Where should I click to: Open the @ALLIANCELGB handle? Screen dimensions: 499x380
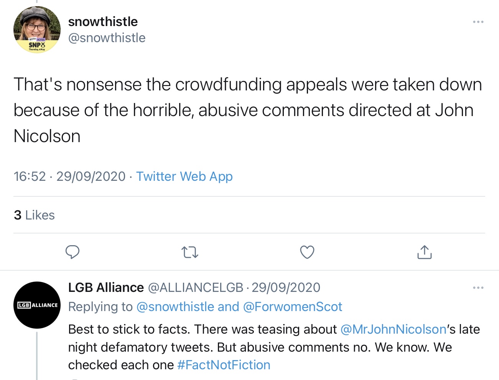[x=196, y=287]
